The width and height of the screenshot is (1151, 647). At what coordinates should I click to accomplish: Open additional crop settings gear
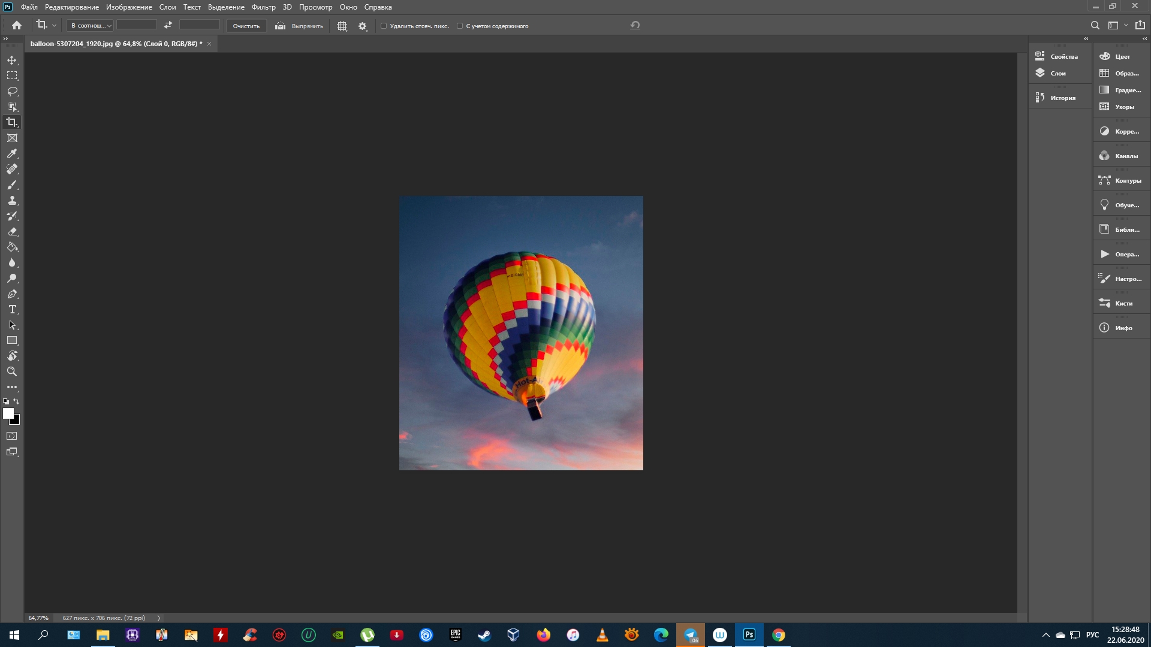point(363,26)
